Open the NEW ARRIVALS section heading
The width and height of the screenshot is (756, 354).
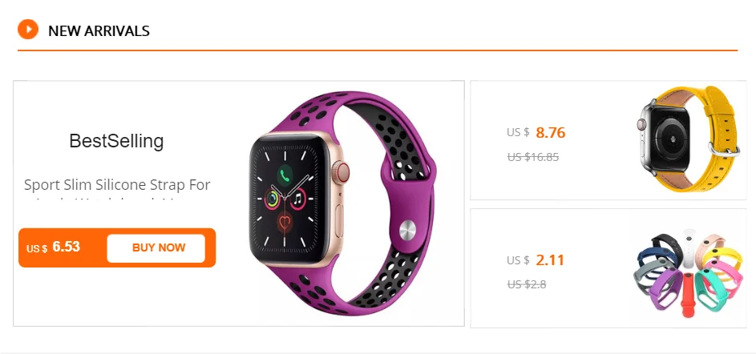click(x=99, y=30)
